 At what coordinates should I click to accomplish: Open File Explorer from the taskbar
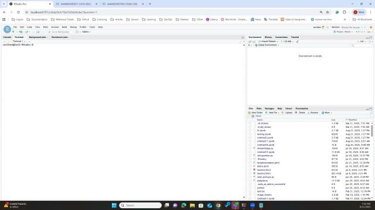192,205
